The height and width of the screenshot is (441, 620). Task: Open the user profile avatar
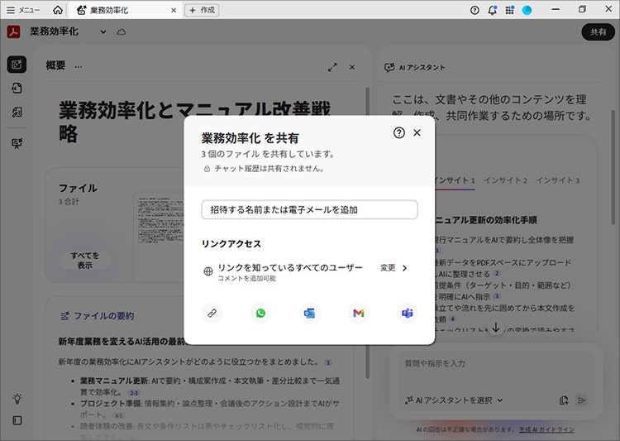pos(527,10)
